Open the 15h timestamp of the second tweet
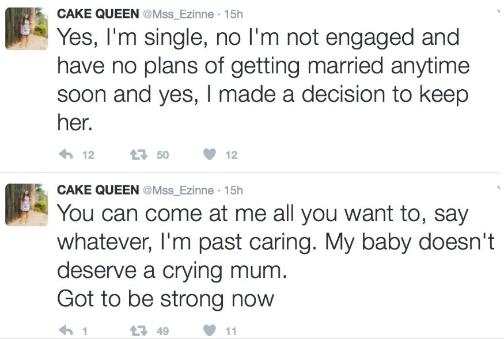 233,189
